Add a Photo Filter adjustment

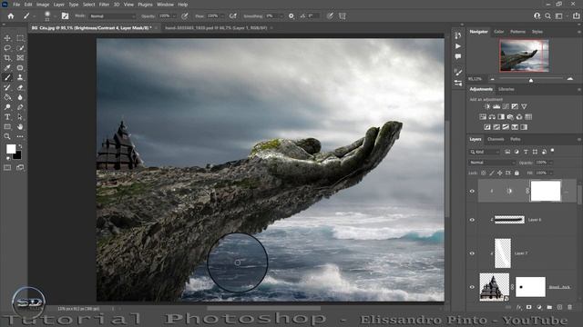point(510,117)
